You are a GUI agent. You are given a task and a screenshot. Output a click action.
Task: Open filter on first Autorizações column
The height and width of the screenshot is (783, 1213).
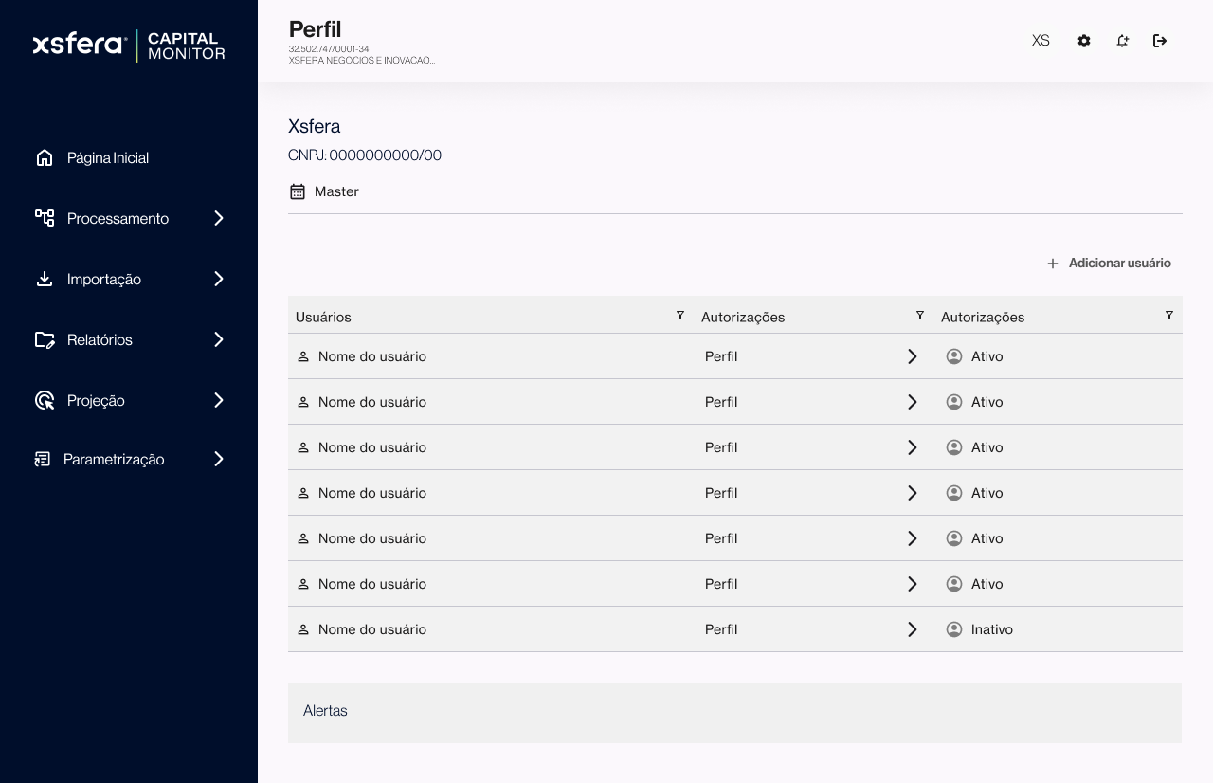tap(919, 315)
